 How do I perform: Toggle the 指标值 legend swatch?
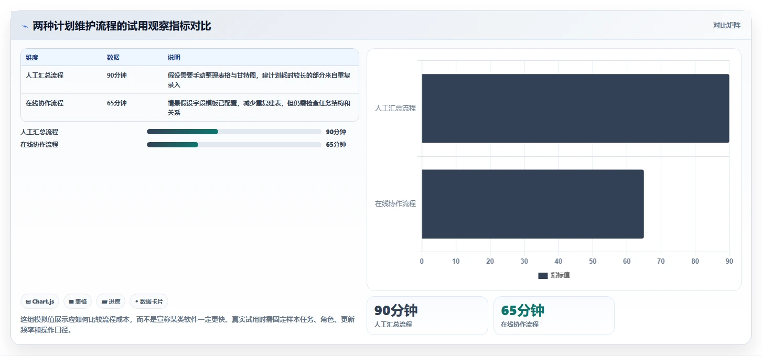point(543,276)
